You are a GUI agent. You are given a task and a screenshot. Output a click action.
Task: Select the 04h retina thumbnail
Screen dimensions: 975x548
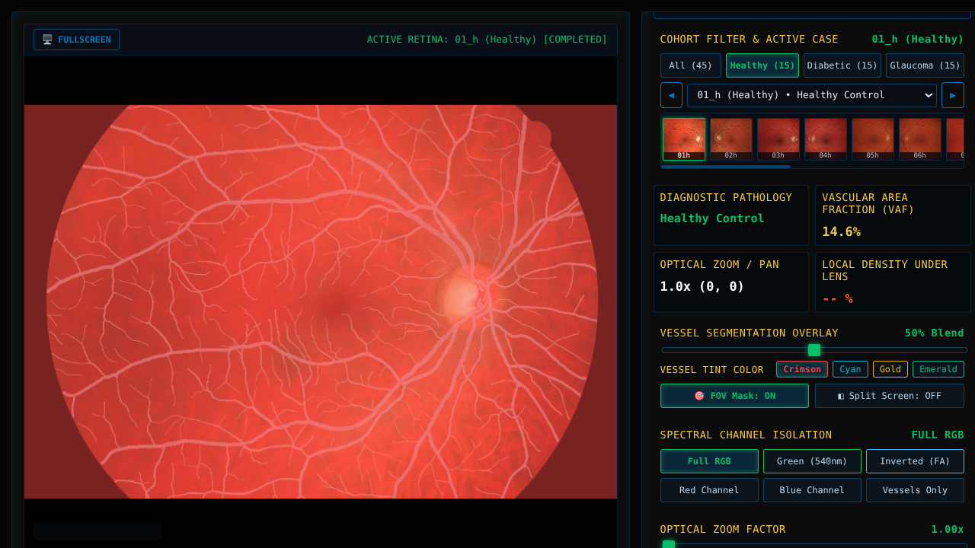826,139
